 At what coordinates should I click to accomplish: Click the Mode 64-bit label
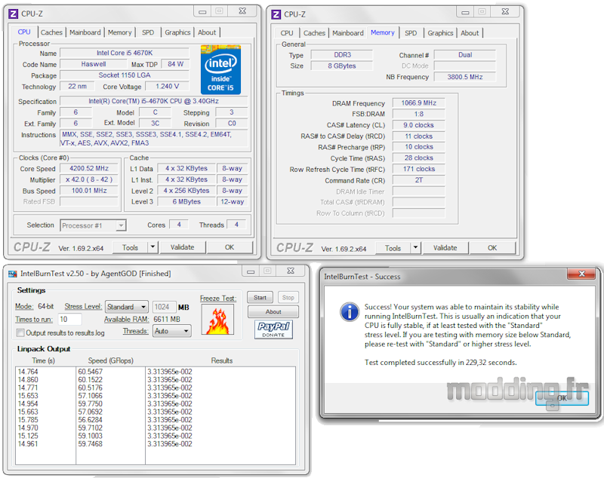click(x=34, y=307)
